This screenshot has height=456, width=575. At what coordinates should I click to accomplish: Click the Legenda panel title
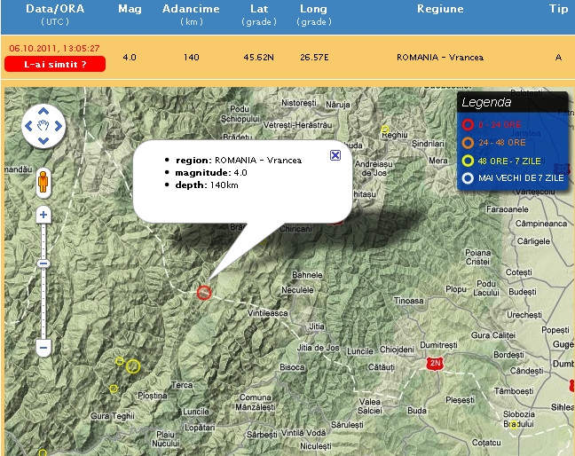pyautogui.click(x=486, y=102)
